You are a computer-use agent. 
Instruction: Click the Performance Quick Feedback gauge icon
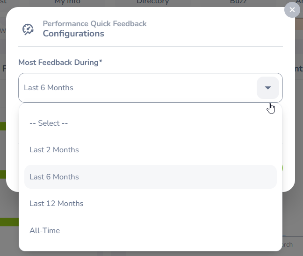click(28, 29)
